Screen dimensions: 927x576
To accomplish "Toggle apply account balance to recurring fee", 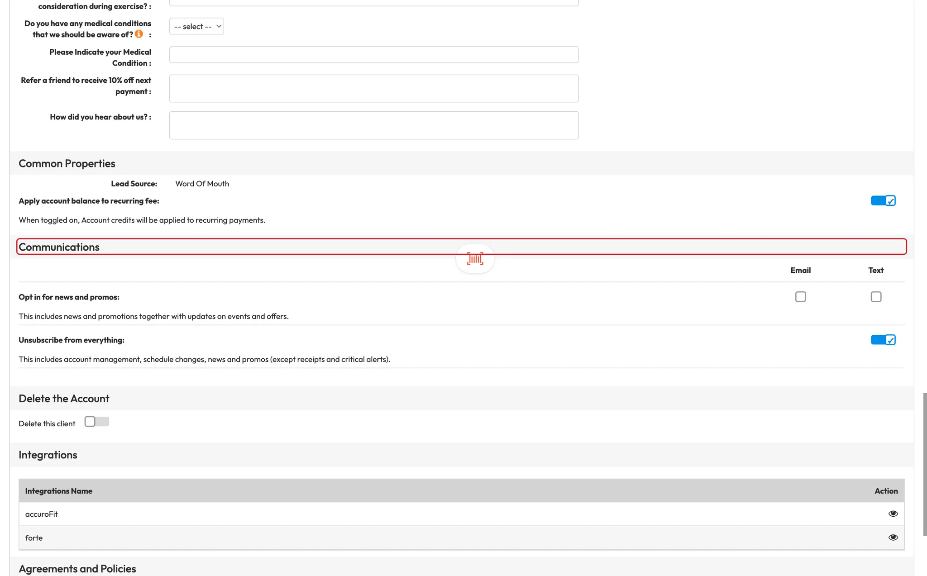I will tap(883, 200).
